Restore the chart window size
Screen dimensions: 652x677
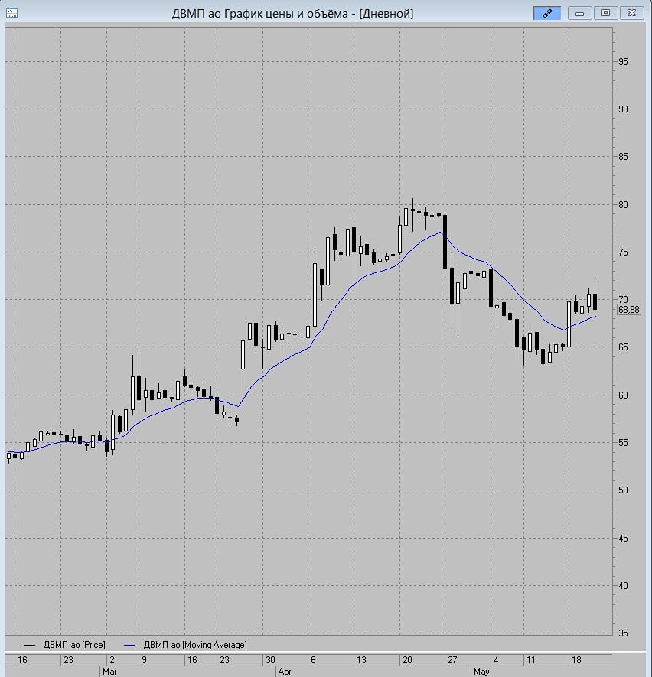[x=605, y=13]
